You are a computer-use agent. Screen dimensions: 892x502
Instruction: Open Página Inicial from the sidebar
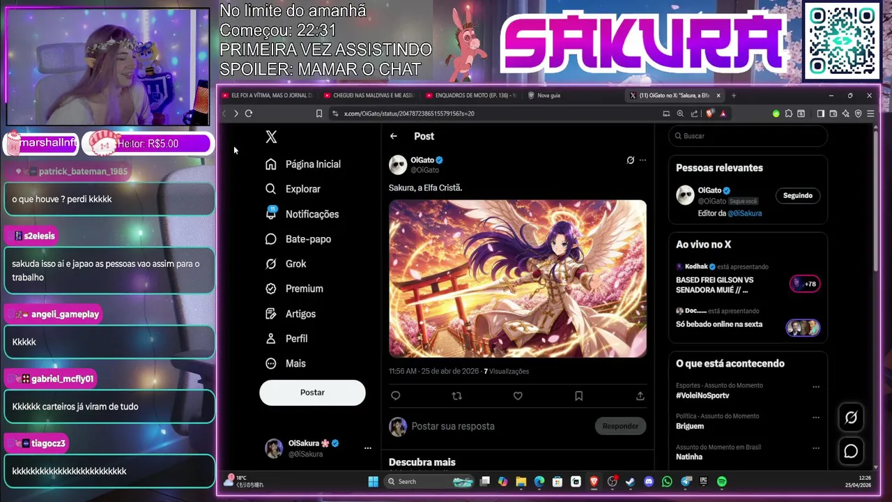point(303,164)
